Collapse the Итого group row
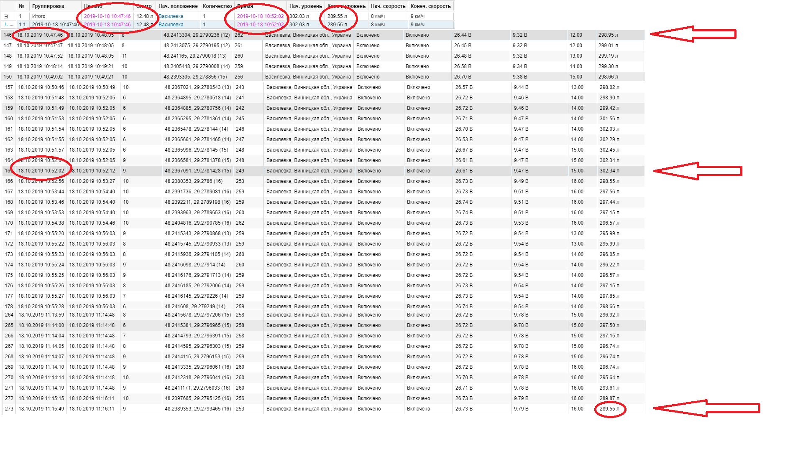The height and width of the screenshot is (451, 803). 6,16
